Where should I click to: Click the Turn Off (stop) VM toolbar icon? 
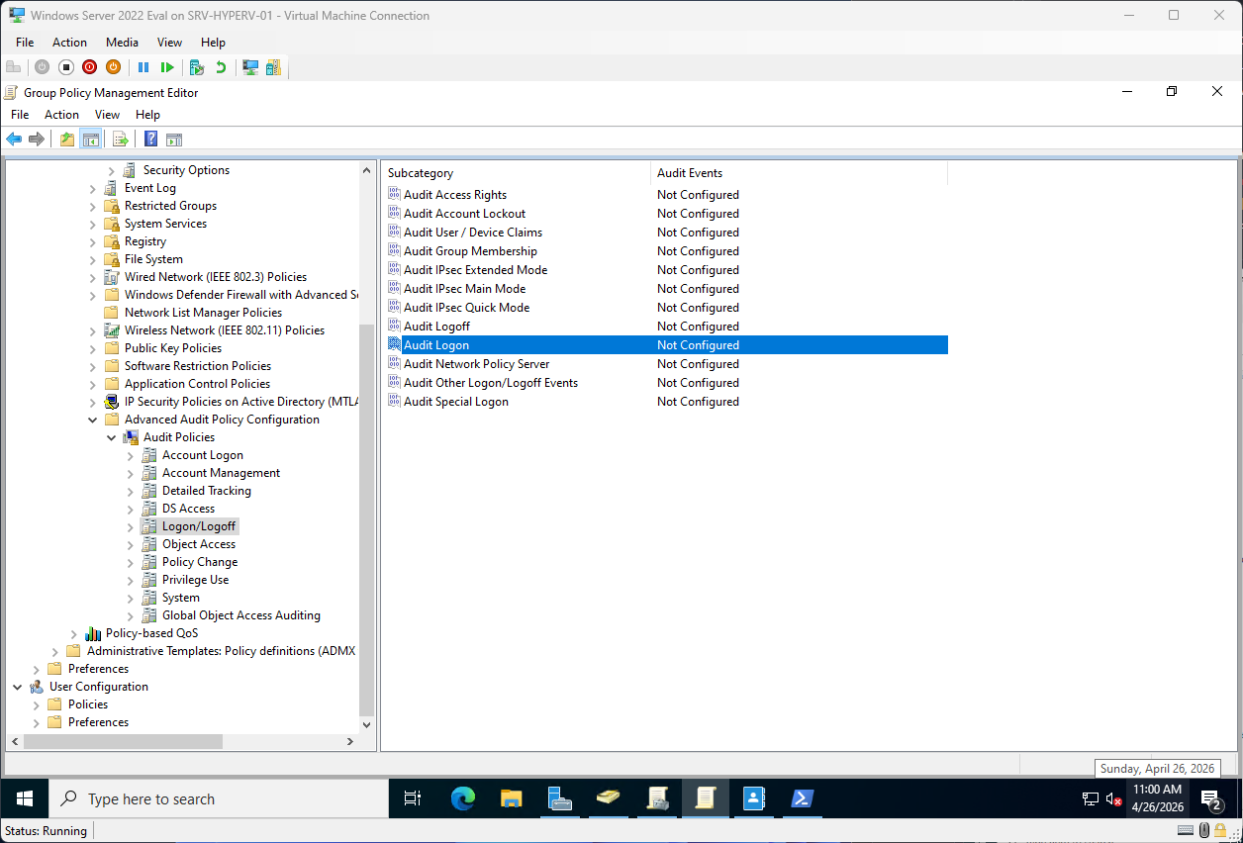click(65, 67)
